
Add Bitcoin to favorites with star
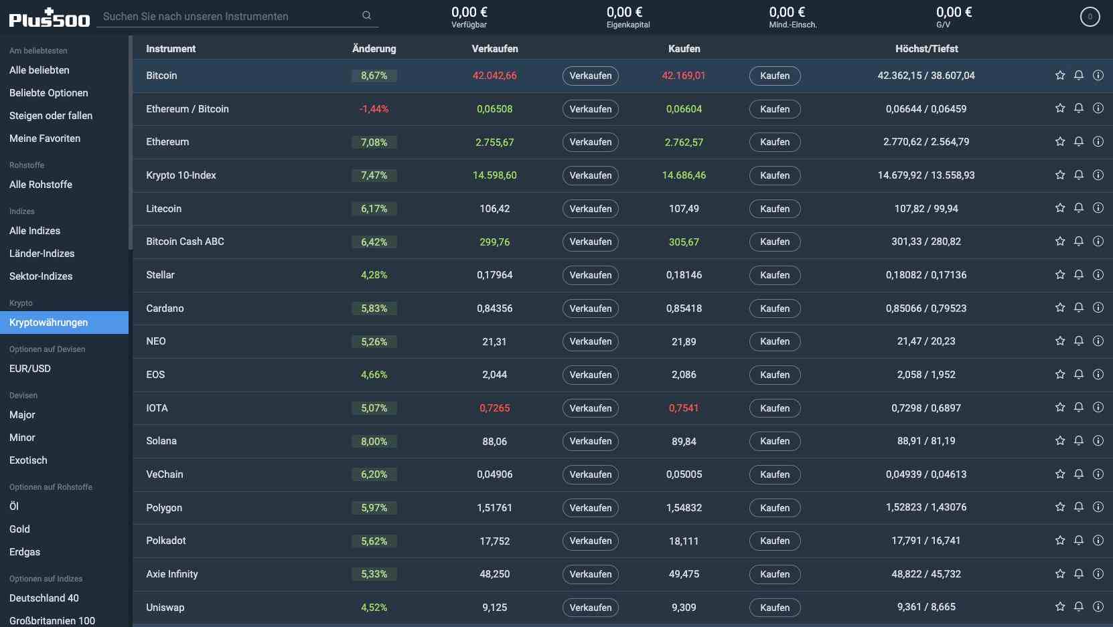(x=1060, y=76)
